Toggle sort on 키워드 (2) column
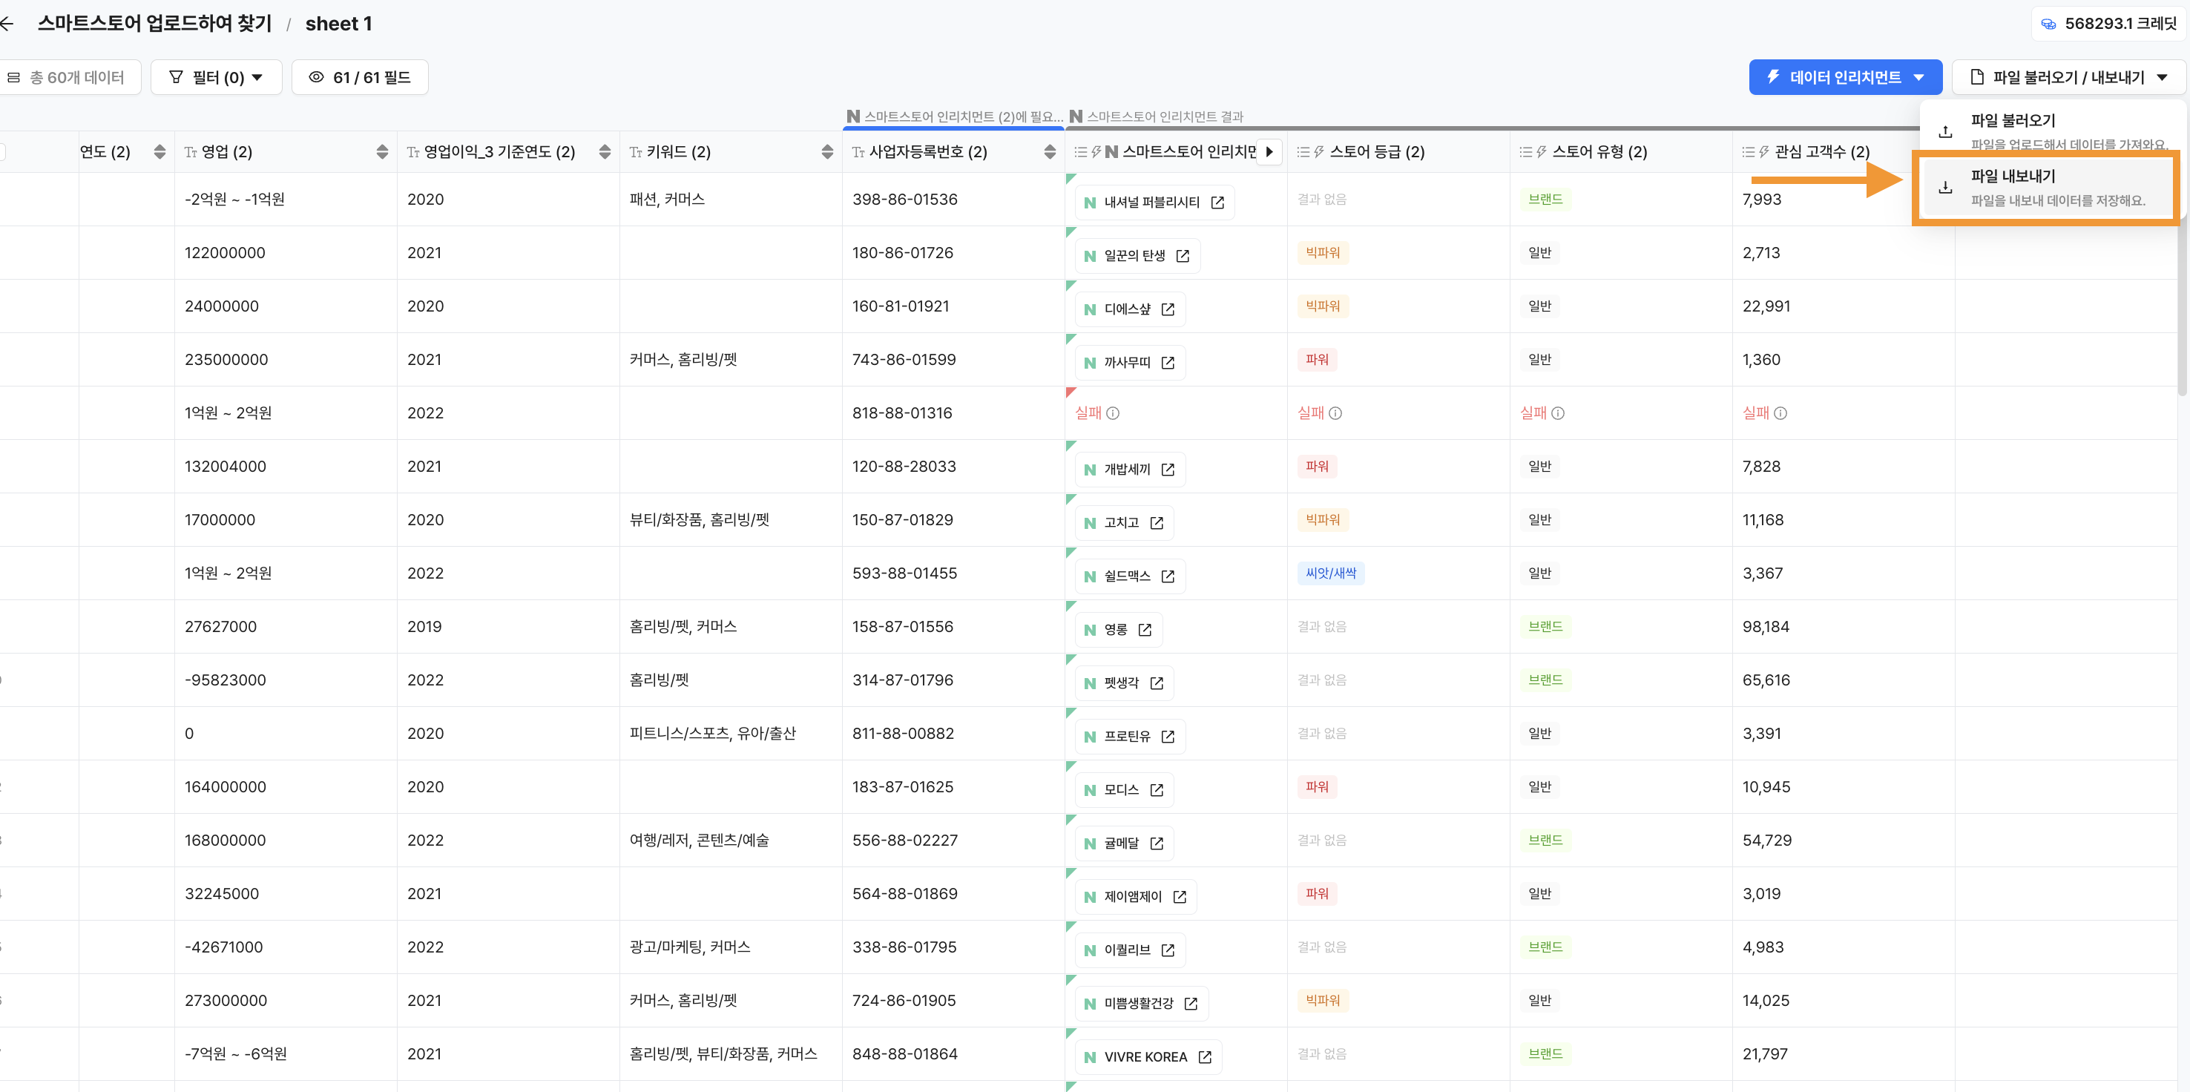This screenshot has width=2190, height=1092. (x=827, y=151)
